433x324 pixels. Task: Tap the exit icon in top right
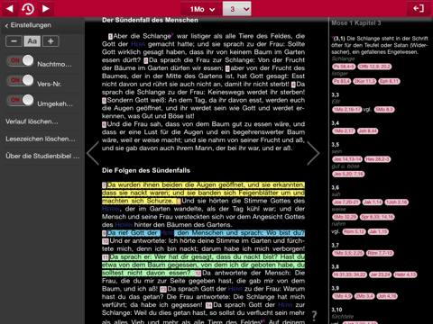(x=419, y=8)
